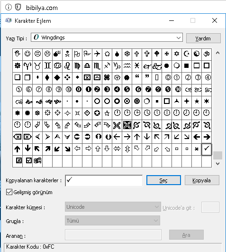Image resolution: width=226 pixels, height=252 pixels.
Task: Select the Libra zodiac character
Action: click(x=87, y=66)
